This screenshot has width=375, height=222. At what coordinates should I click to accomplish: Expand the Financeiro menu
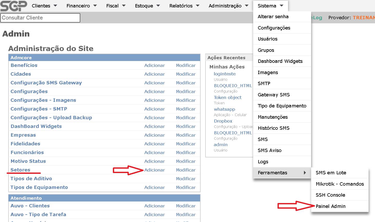click(x=81, y=6)
